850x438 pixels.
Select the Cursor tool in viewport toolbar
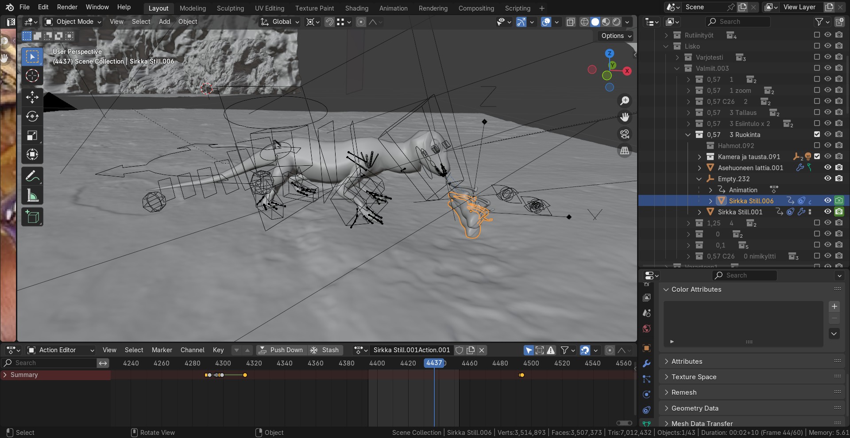pyautogui.click(x=32, y=76)
